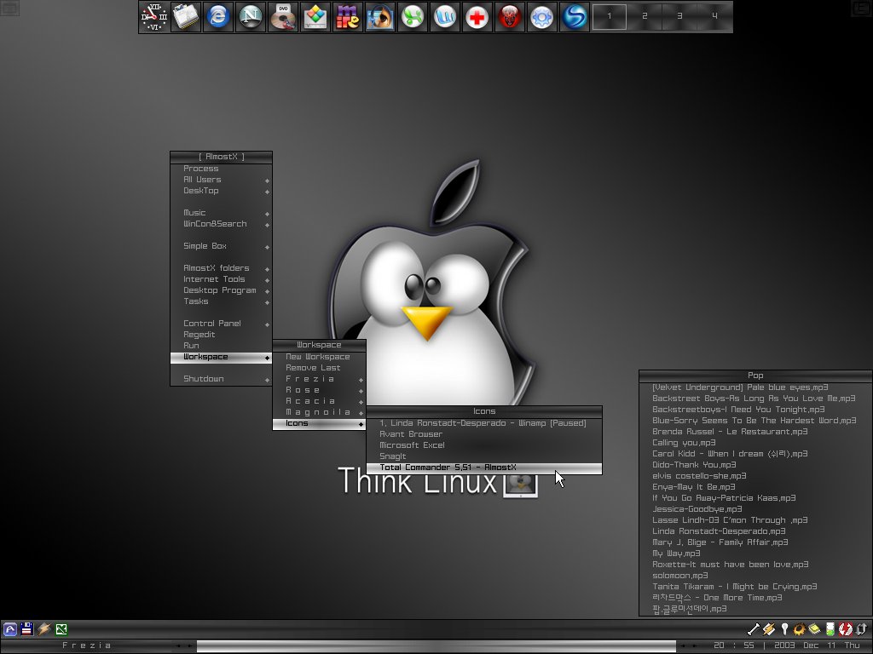Click the yellow book icon in the system tray
The width and height of the screenshot is (873, 654).
coord(814,629)
